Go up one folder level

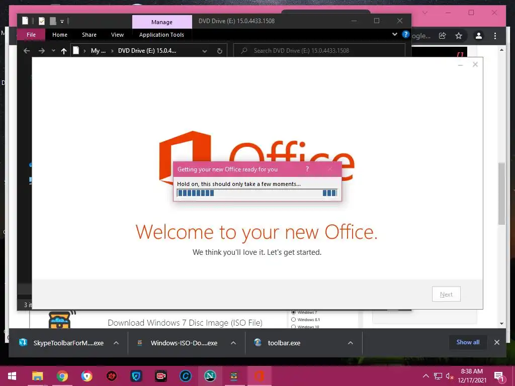click(x=64, y=51)
